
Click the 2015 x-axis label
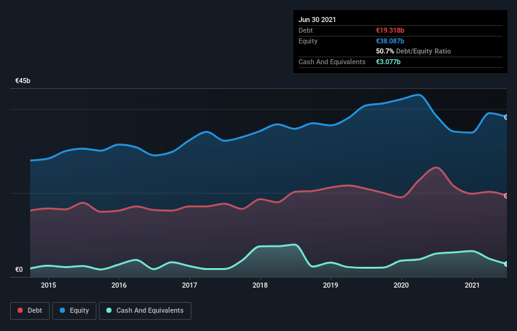click(48, 285)
